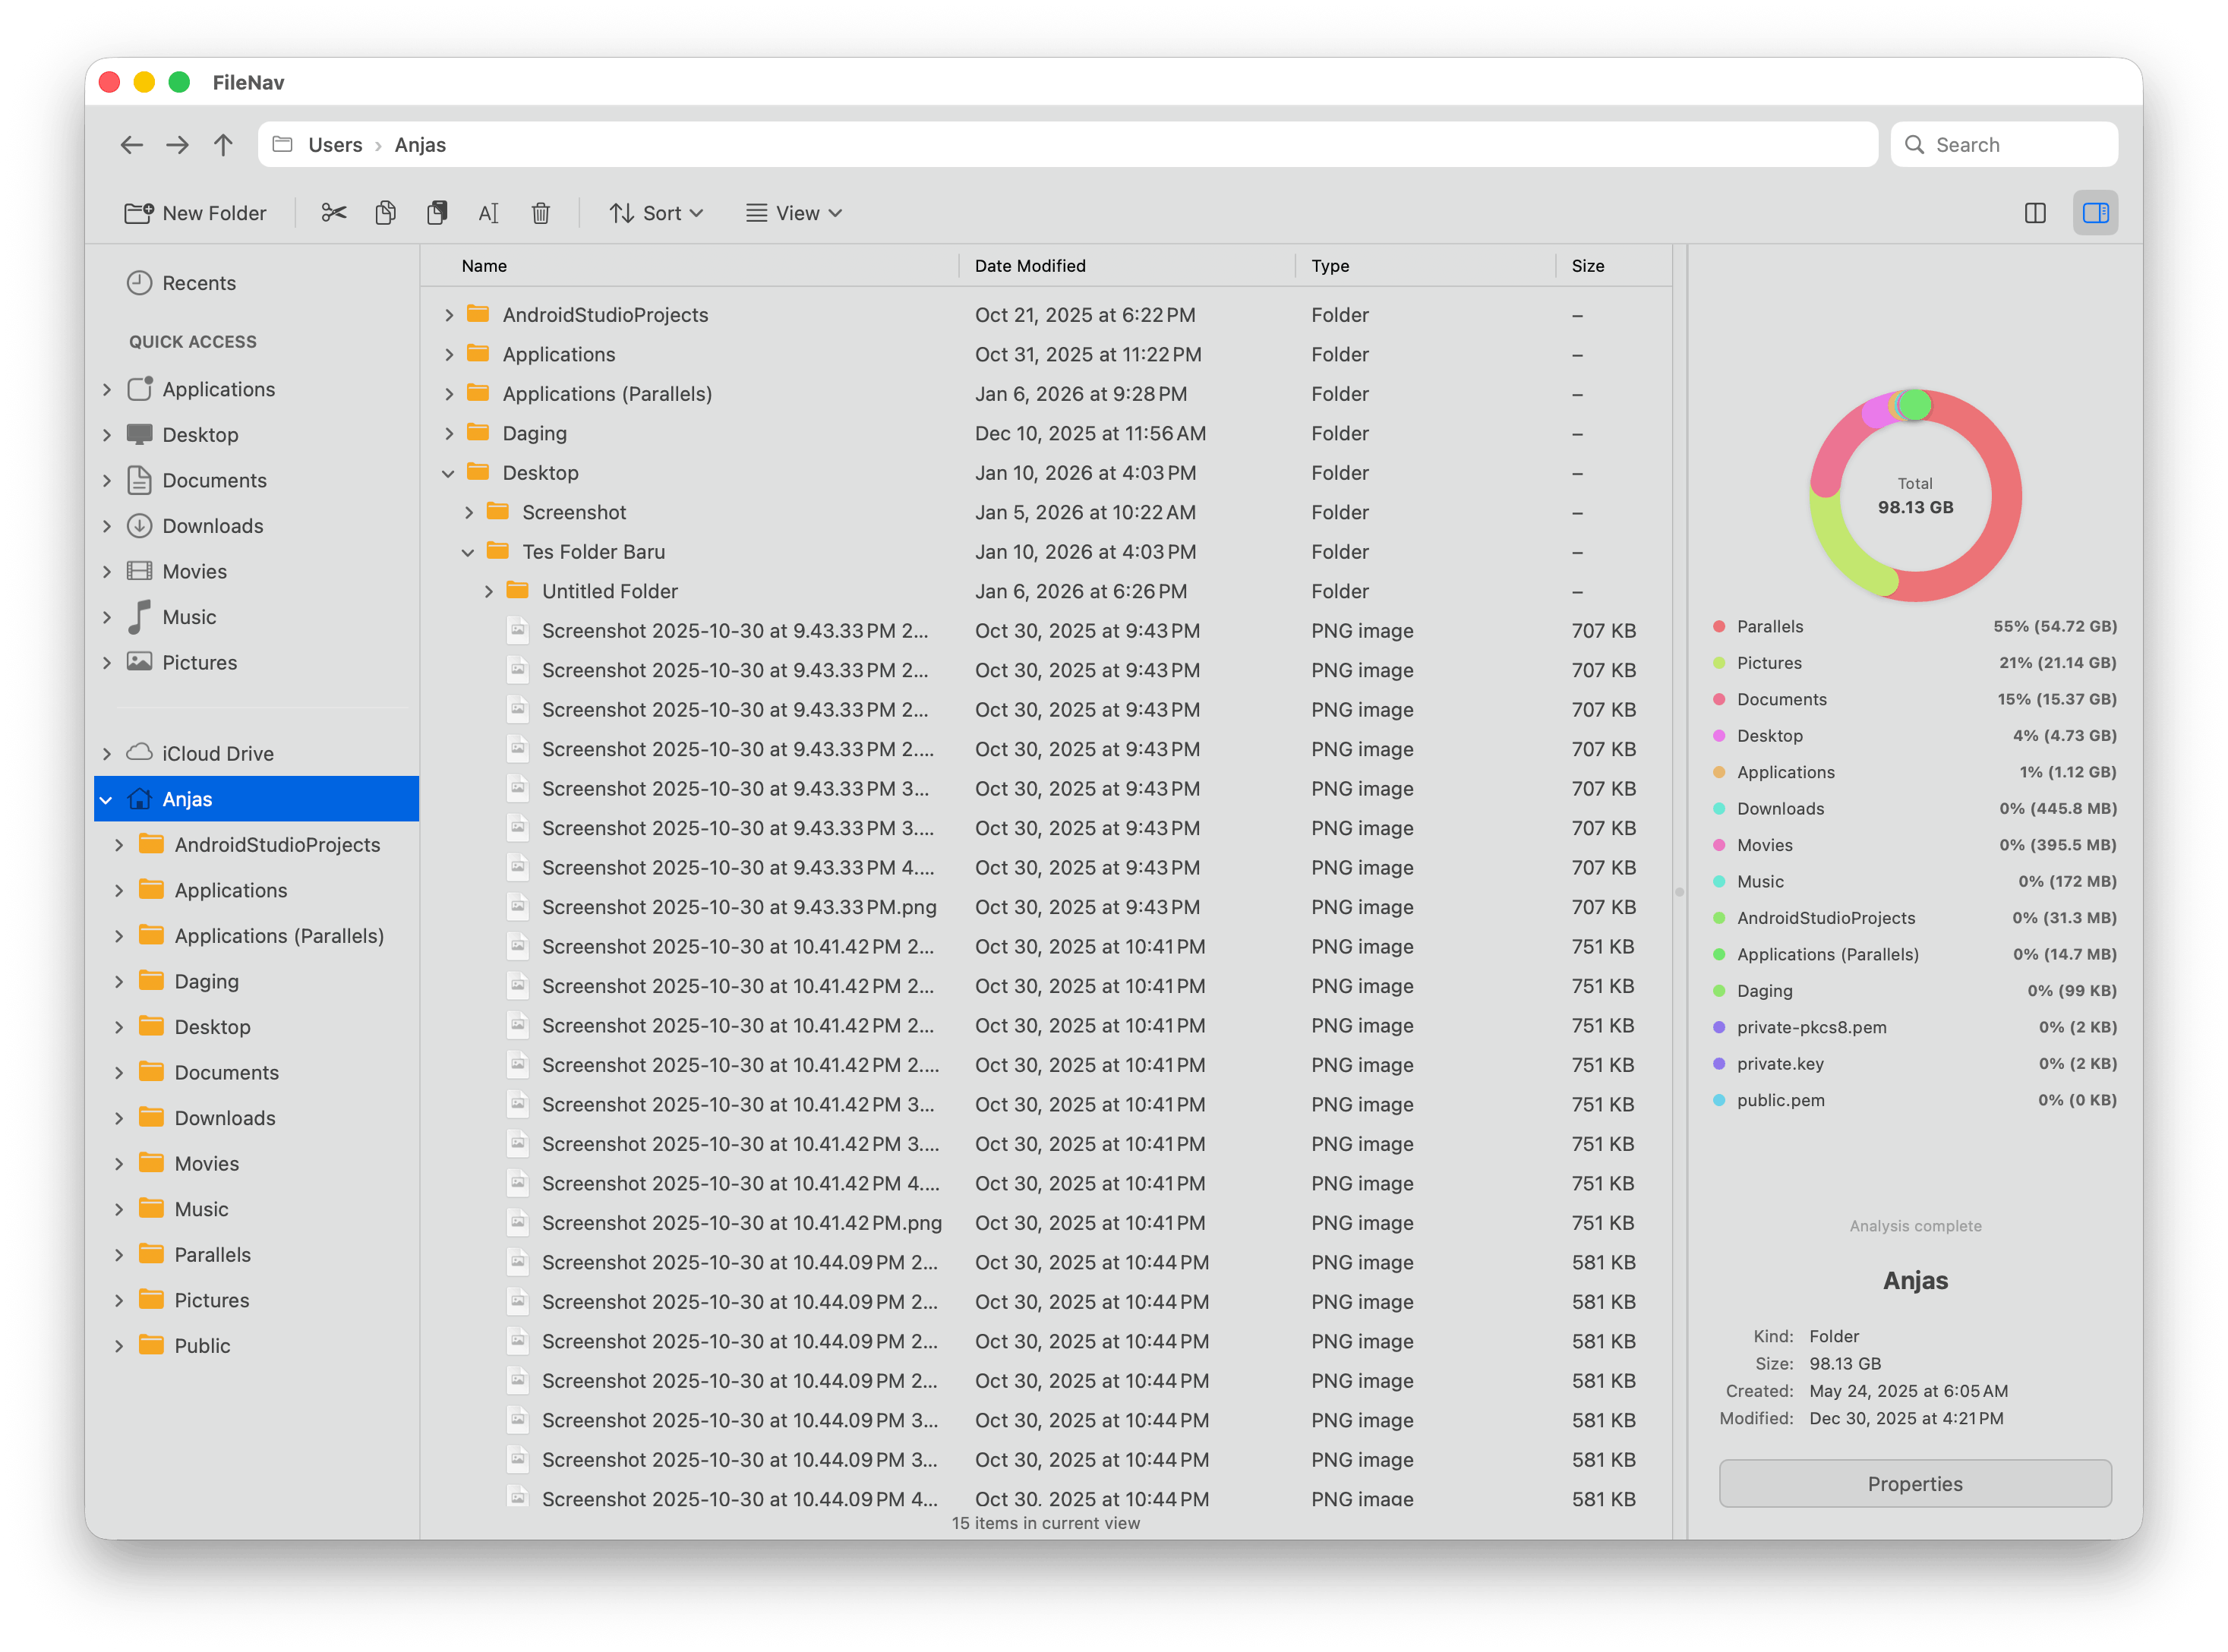Viewport: 2228px width, 1652px height.
Task: Select iCloud Drive in the sidebar
Action: 218,753
